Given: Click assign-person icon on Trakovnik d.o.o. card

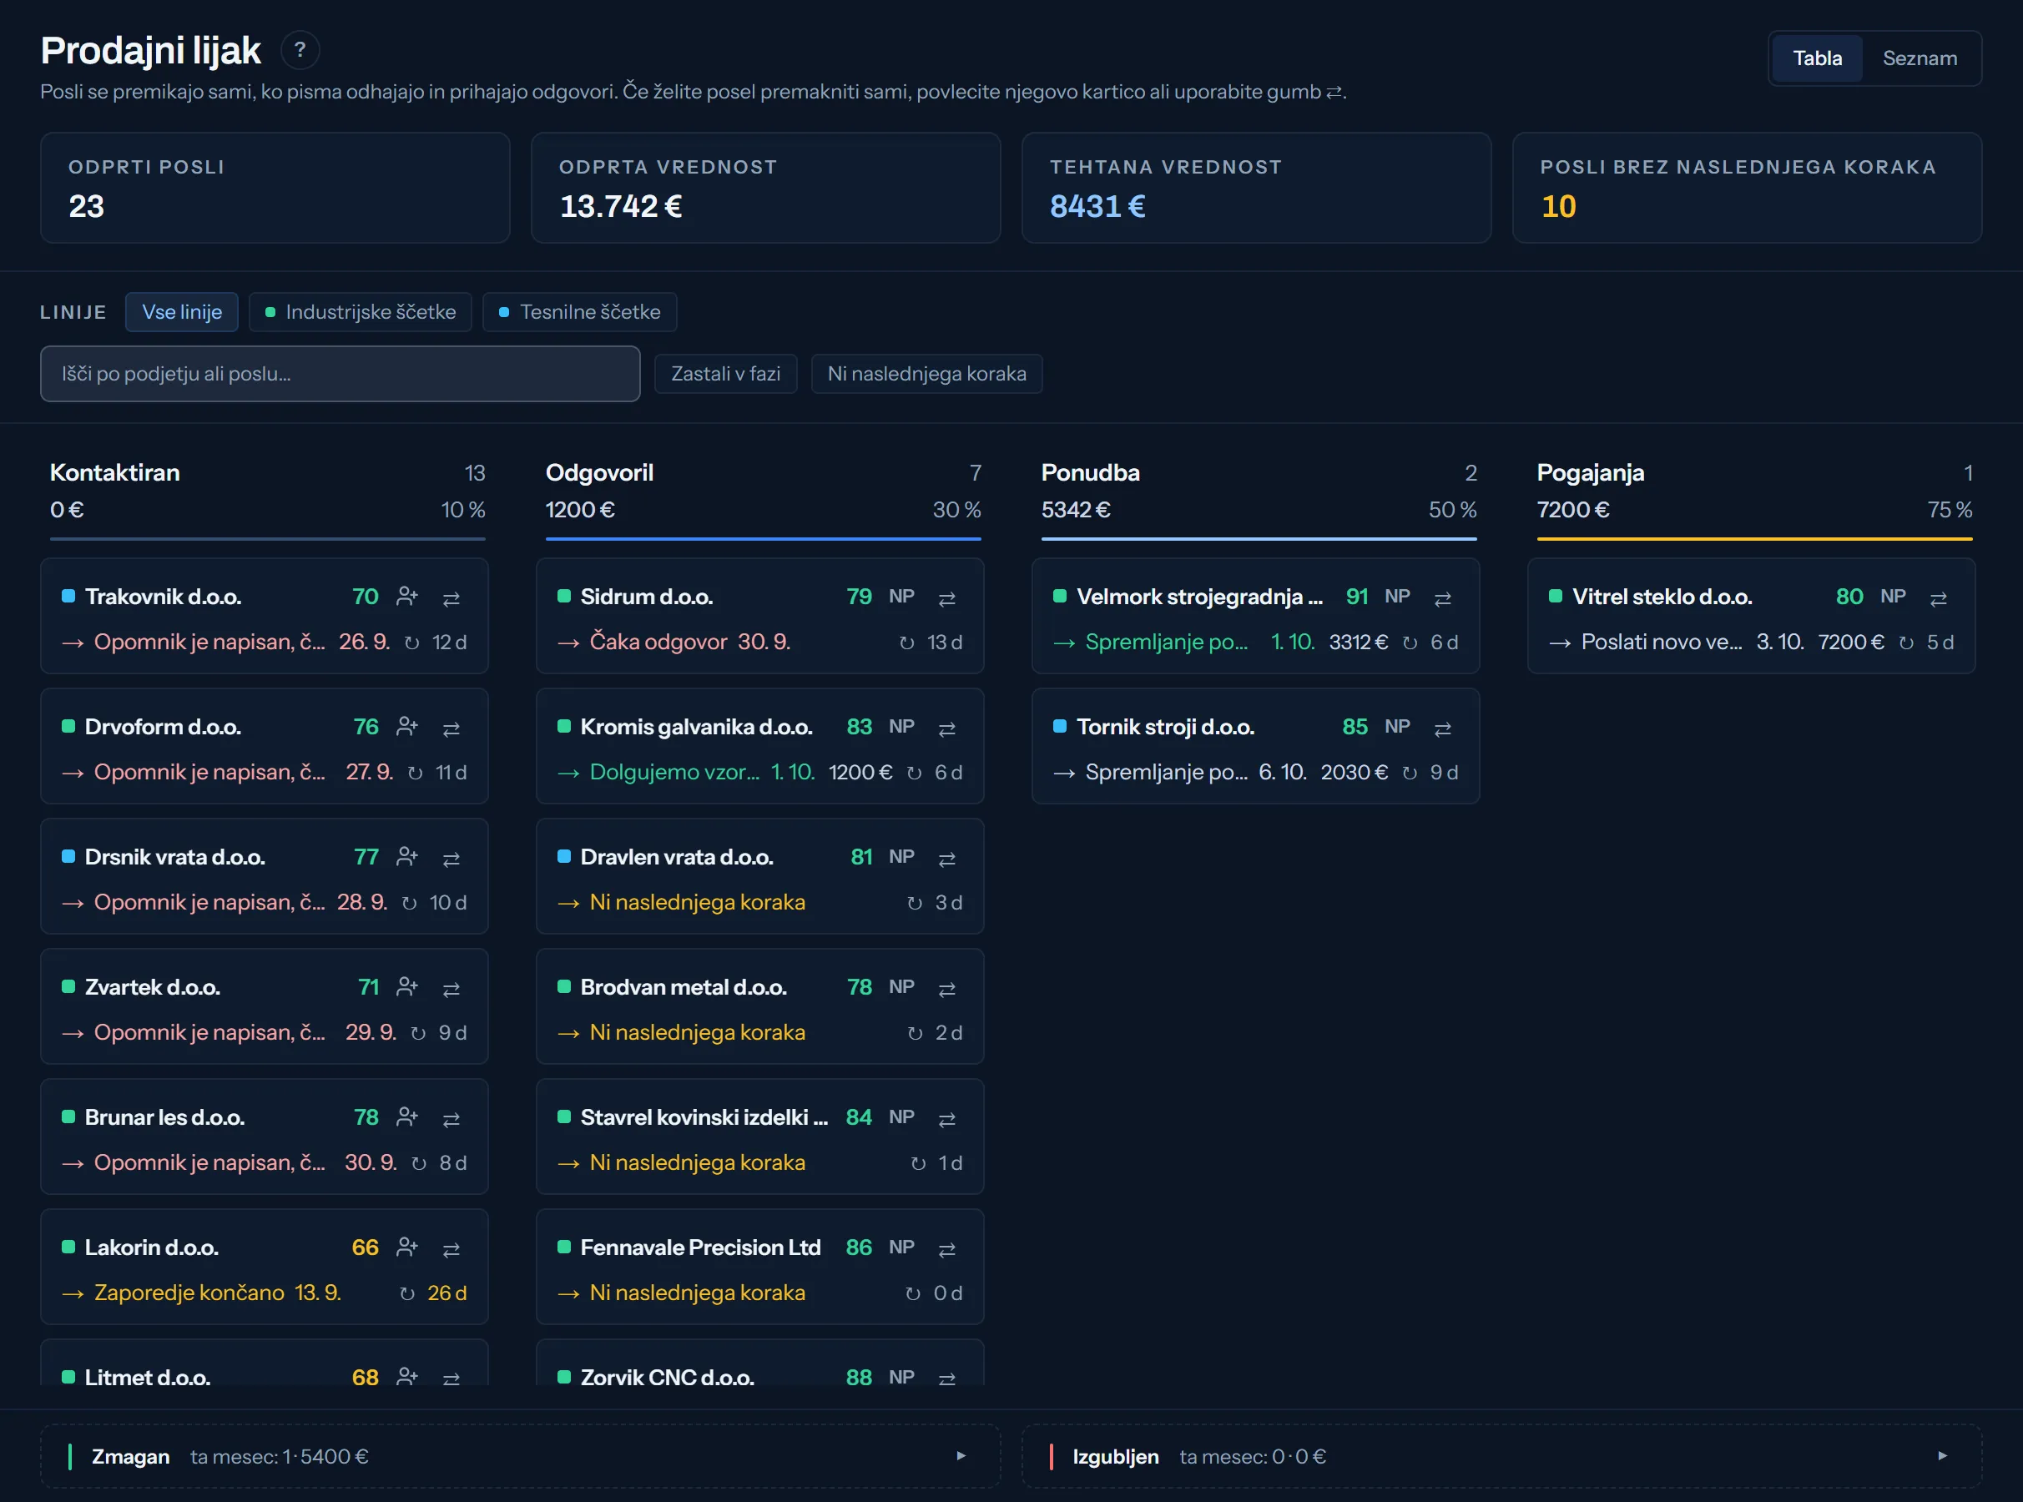Looking at the screenshot, I should (407, 597).
